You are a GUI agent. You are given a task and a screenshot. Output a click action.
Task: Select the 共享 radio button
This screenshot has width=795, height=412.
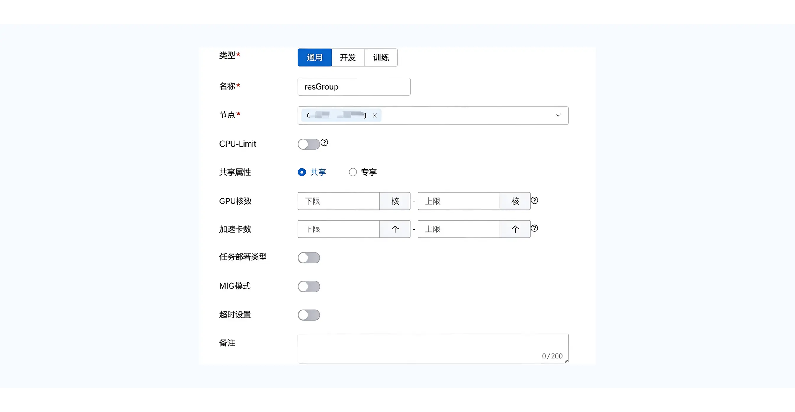coord(302,172)
